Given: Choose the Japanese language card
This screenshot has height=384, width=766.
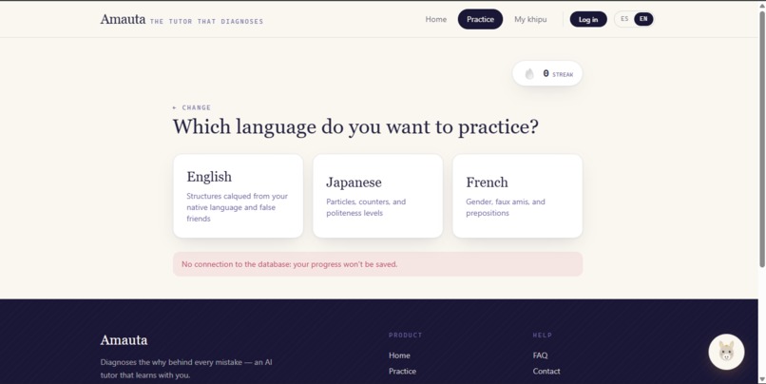Looking at the screenshot, I should (x=377, y=196).
